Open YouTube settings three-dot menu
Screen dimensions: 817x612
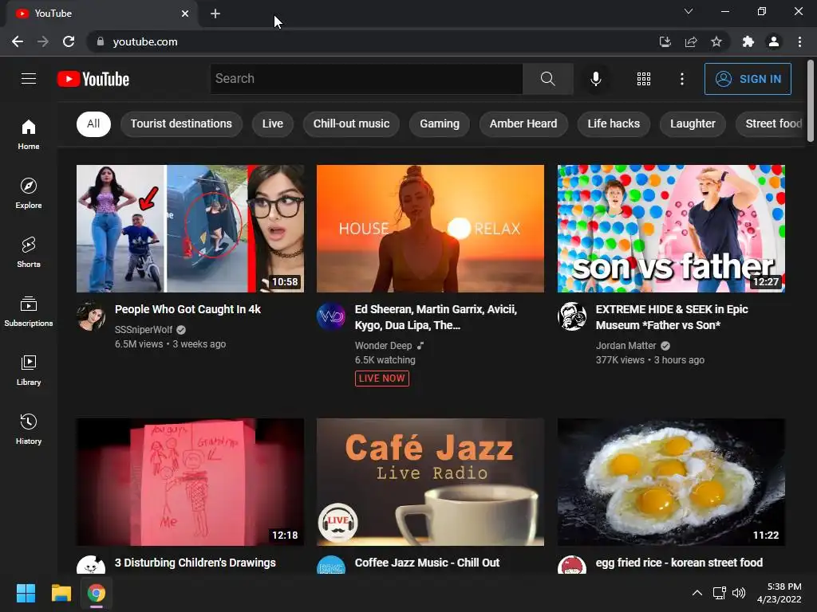[681, 79]
